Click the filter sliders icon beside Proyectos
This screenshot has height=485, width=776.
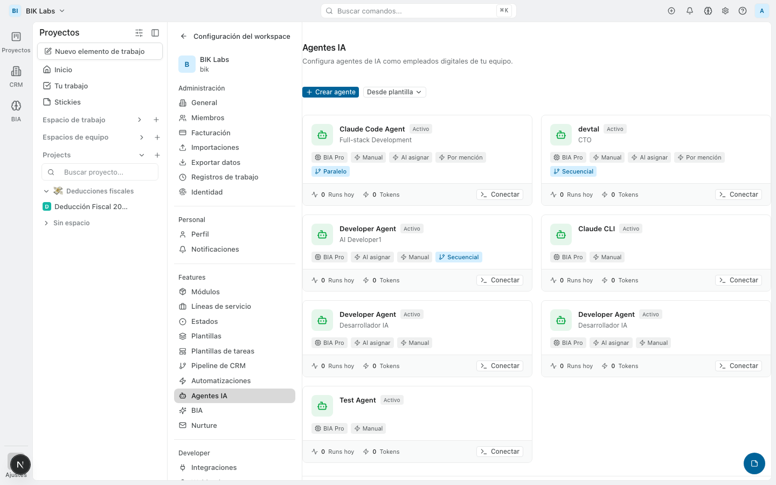tap(139, 33)
